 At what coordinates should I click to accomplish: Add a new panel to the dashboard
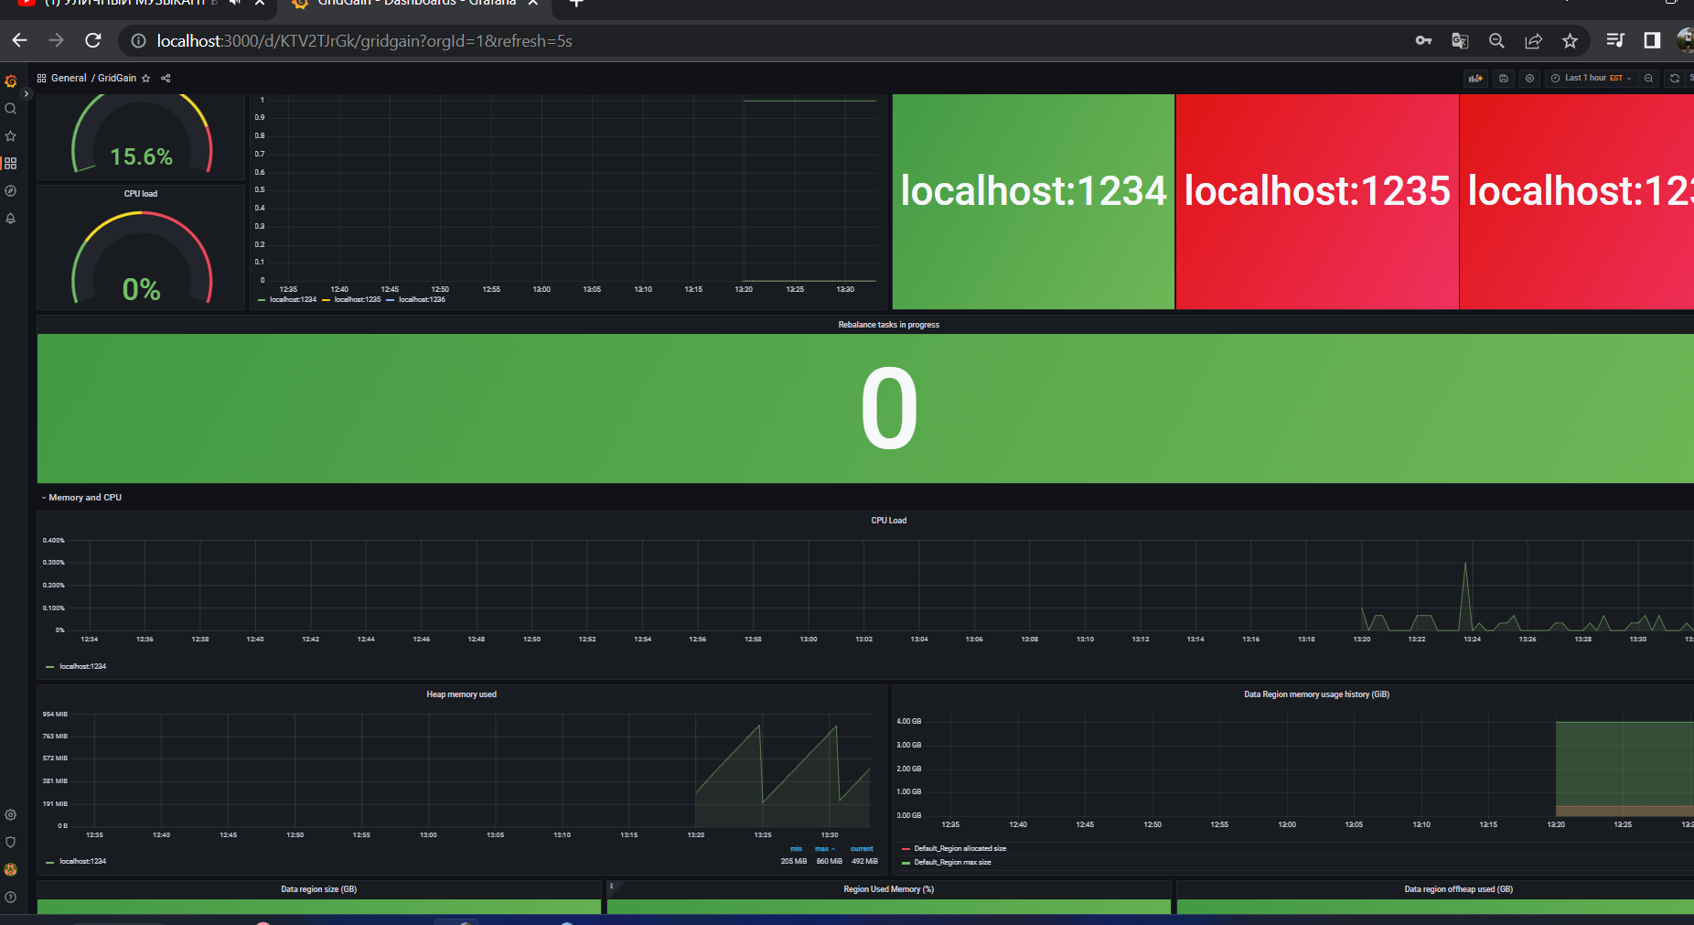click(1475, 79)
